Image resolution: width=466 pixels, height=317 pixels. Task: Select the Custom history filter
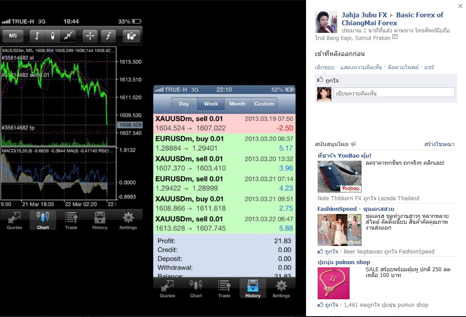click(x=264, y=104)
